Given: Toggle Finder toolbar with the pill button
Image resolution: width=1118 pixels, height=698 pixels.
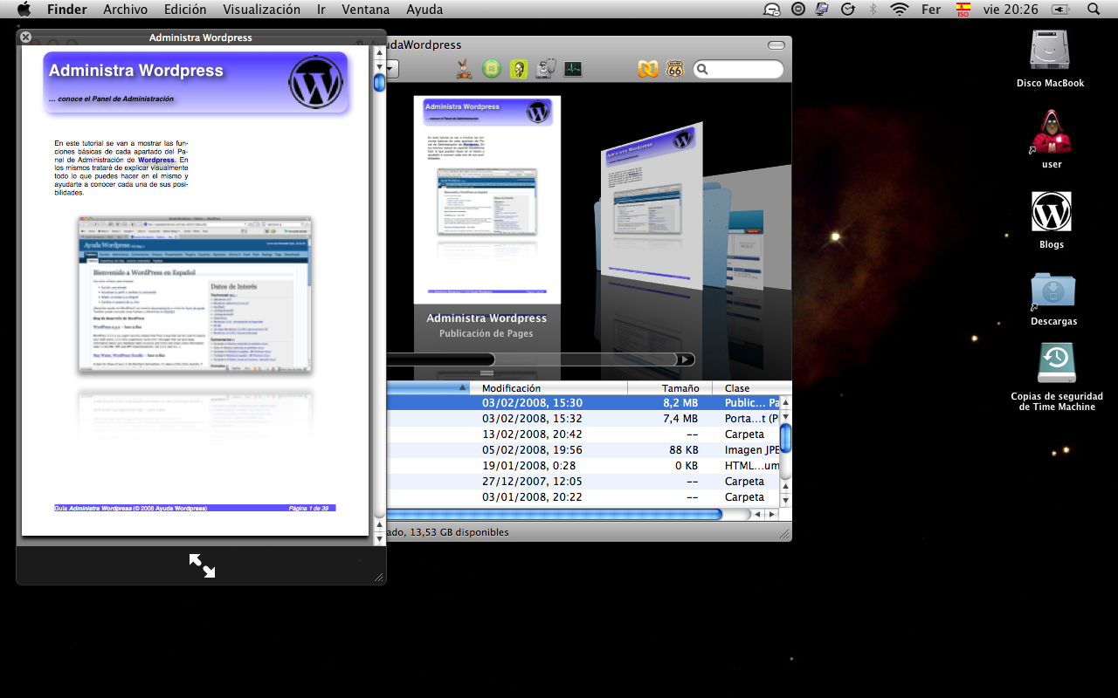Looking at the screenshot, I should pos(776,45).
